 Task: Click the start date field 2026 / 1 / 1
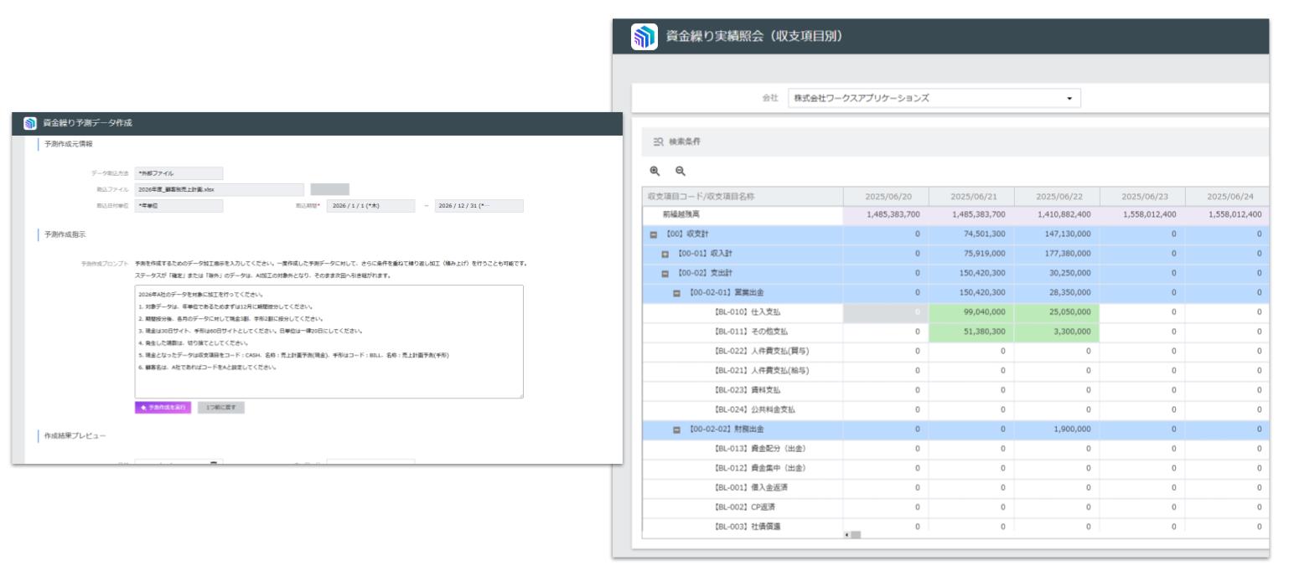(x=370, y=206)
